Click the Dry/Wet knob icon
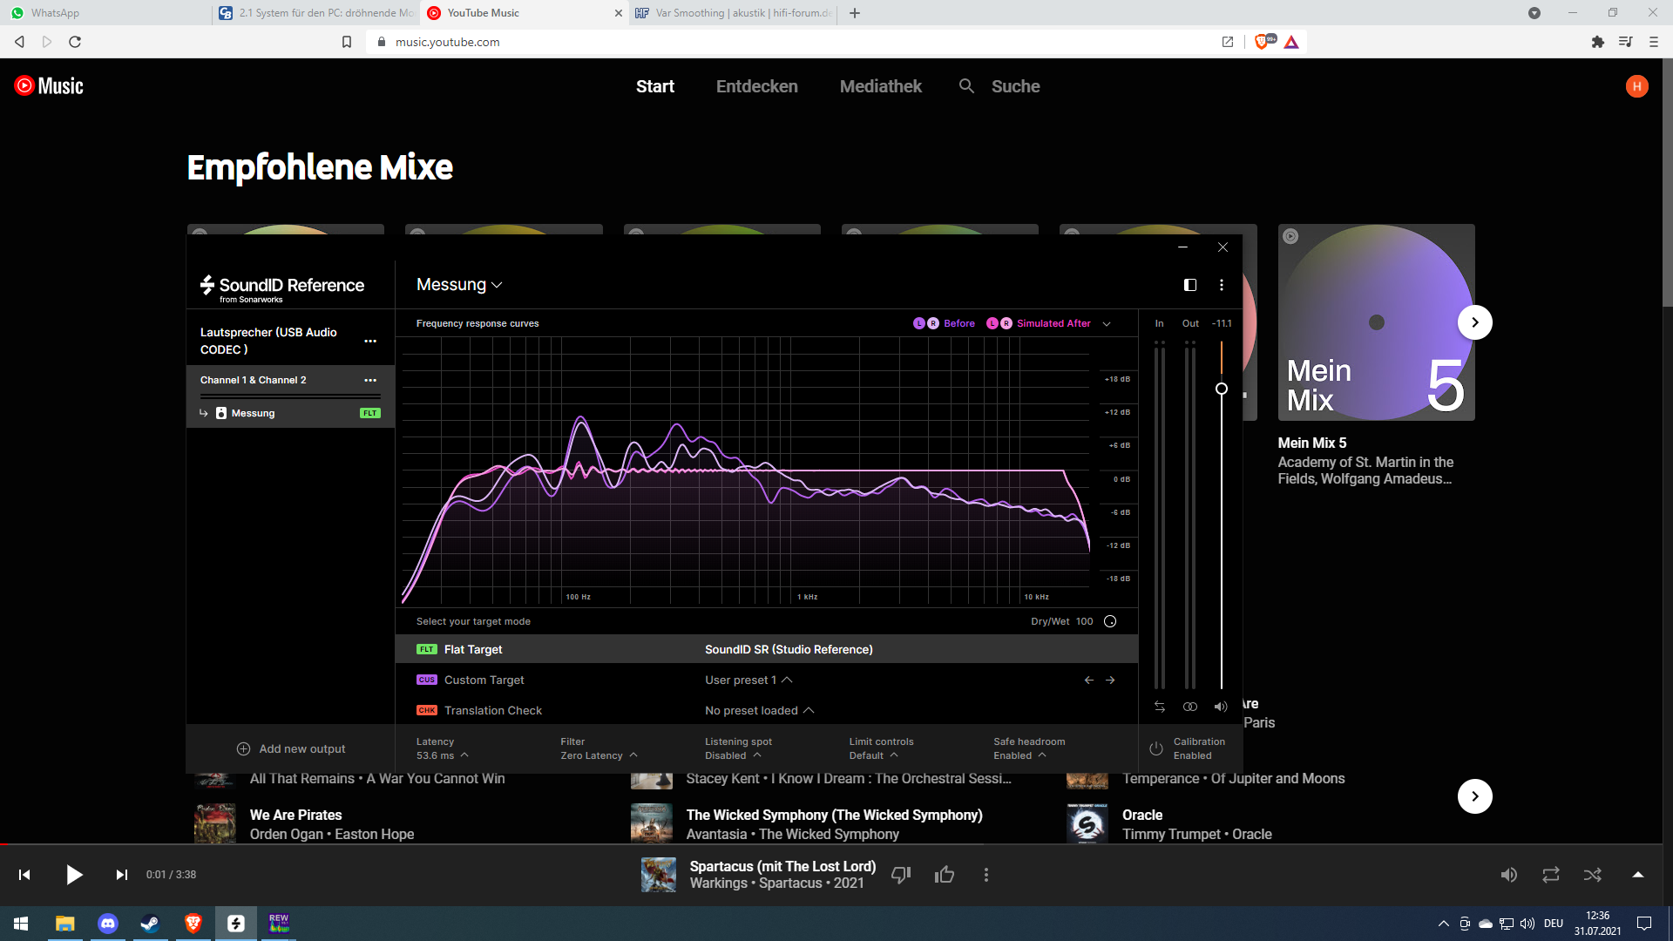The height and width of the screenshot is (941, 1673). (1110, 621)
